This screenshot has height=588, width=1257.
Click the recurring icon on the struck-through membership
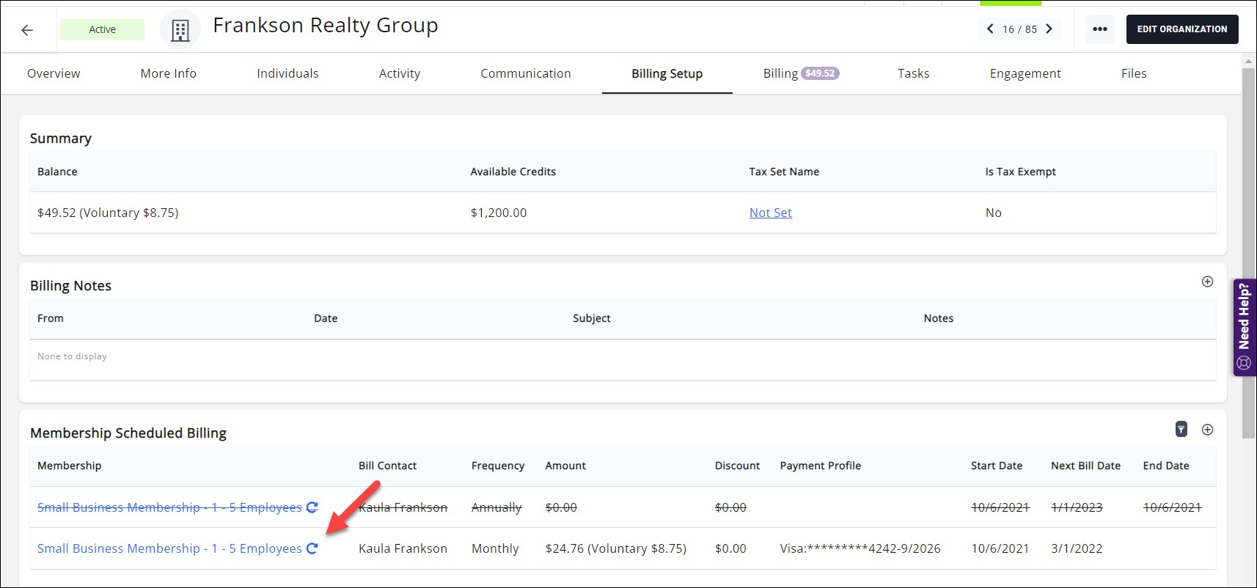tap(312, 507)
